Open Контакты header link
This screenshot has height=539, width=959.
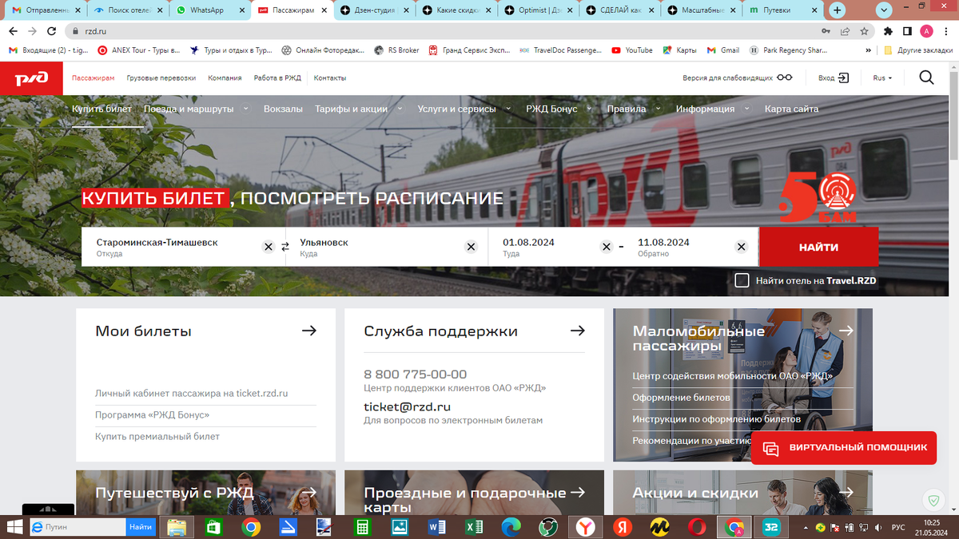pos(330,78)
